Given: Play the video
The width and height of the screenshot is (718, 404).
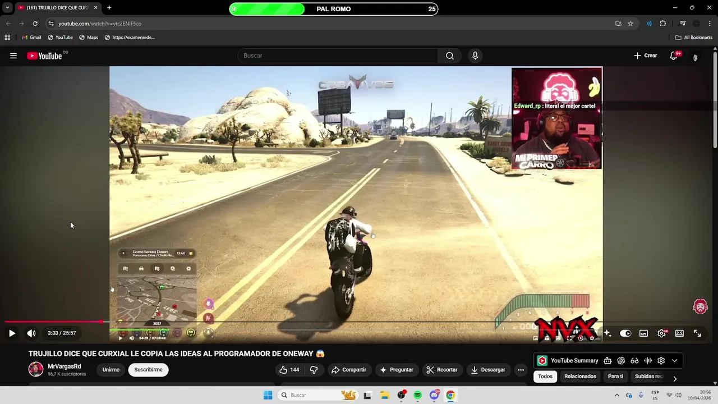Looking at the screenshot, I should point(12,333).
